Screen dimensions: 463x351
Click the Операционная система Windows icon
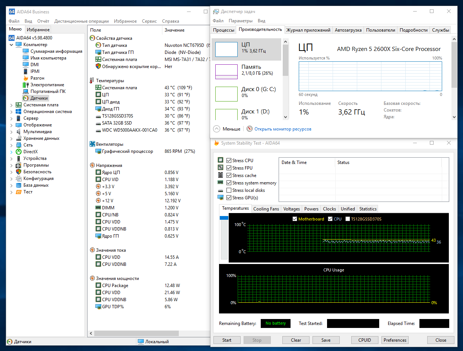point(19,112)
